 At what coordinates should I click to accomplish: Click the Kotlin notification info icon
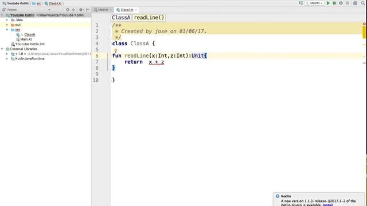point(278,196)
